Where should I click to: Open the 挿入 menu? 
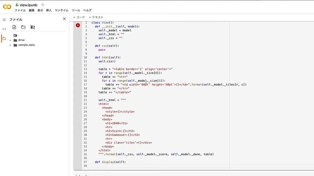pos(49,10)
